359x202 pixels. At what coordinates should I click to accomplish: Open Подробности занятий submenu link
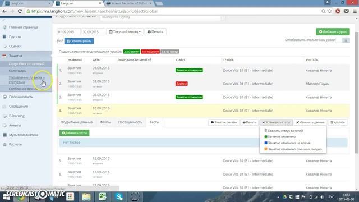(x=26, y=64)
